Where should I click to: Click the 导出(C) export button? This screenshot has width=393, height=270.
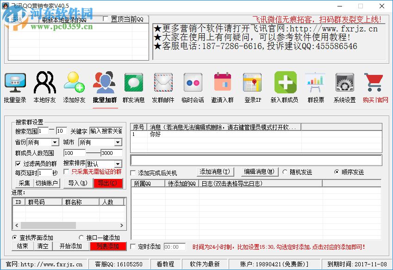[x=108, y=183]
